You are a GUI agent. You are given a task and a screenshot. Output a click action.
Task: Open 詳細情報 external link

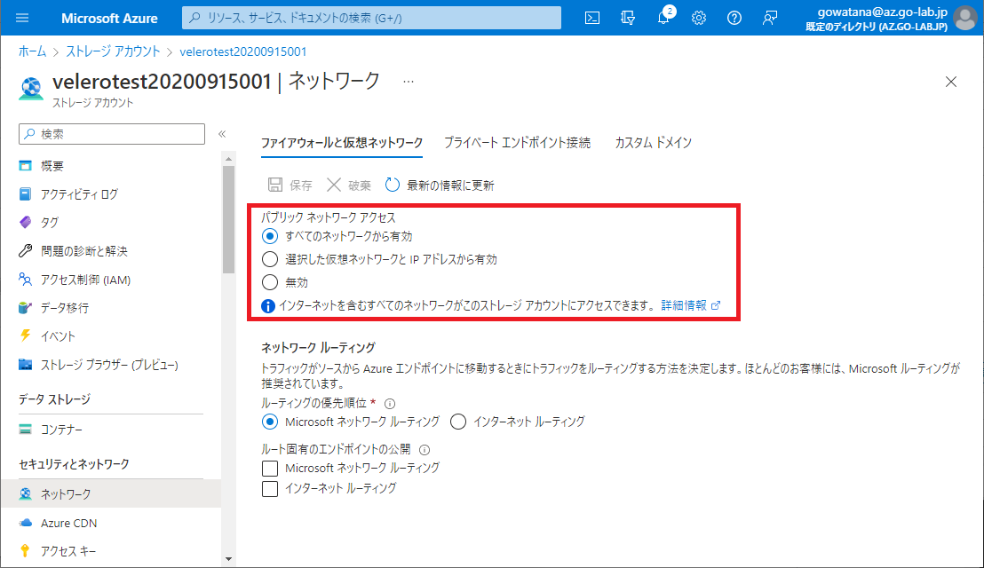[x=690, y=305]
